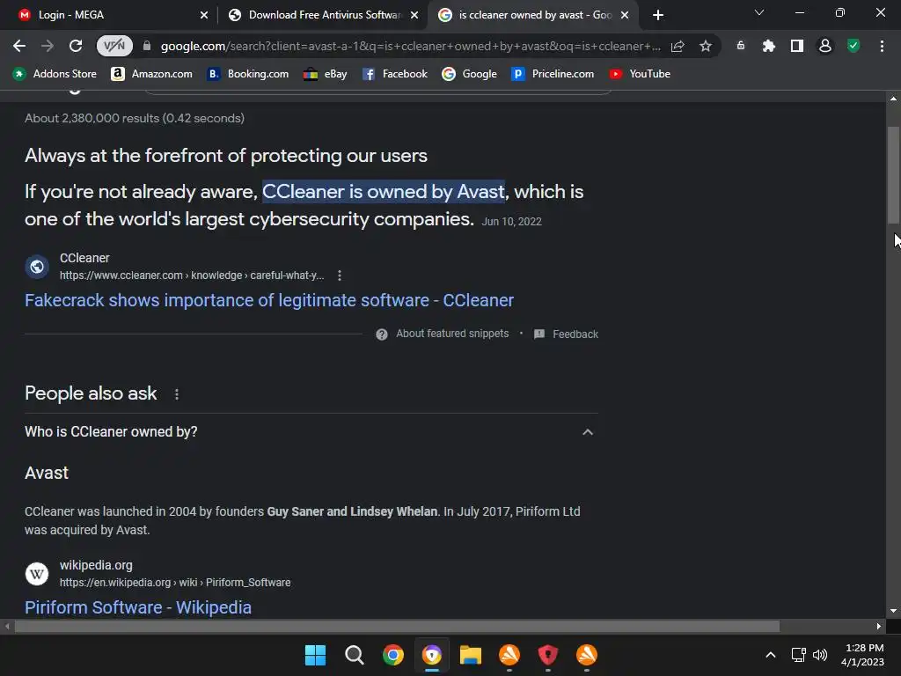Open File Explorer from the taskbar

point(470,655)
